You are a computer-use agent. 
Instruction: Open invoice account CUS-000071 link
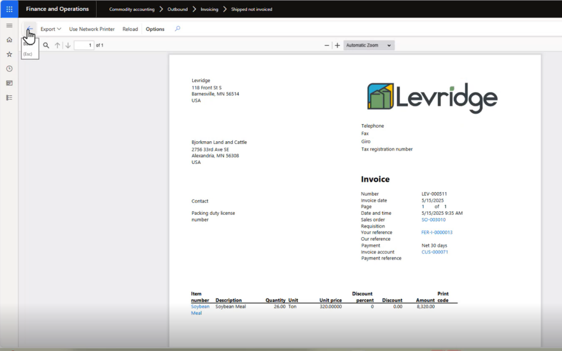435,252
